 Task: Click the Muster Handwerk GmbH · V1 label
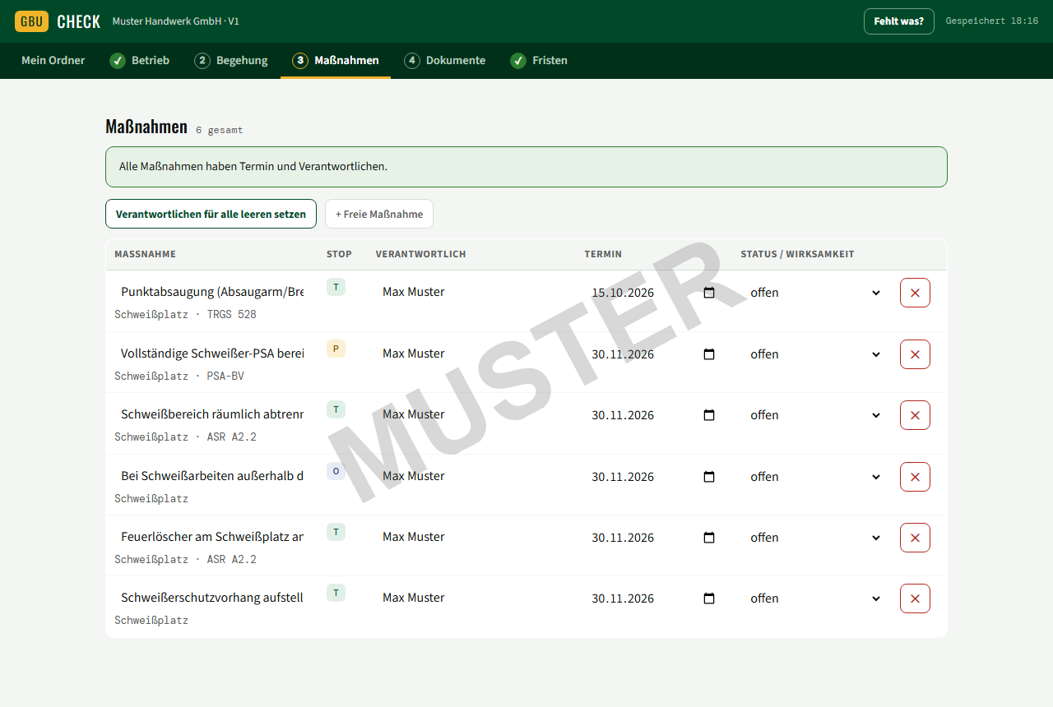(x=176, y=21)
